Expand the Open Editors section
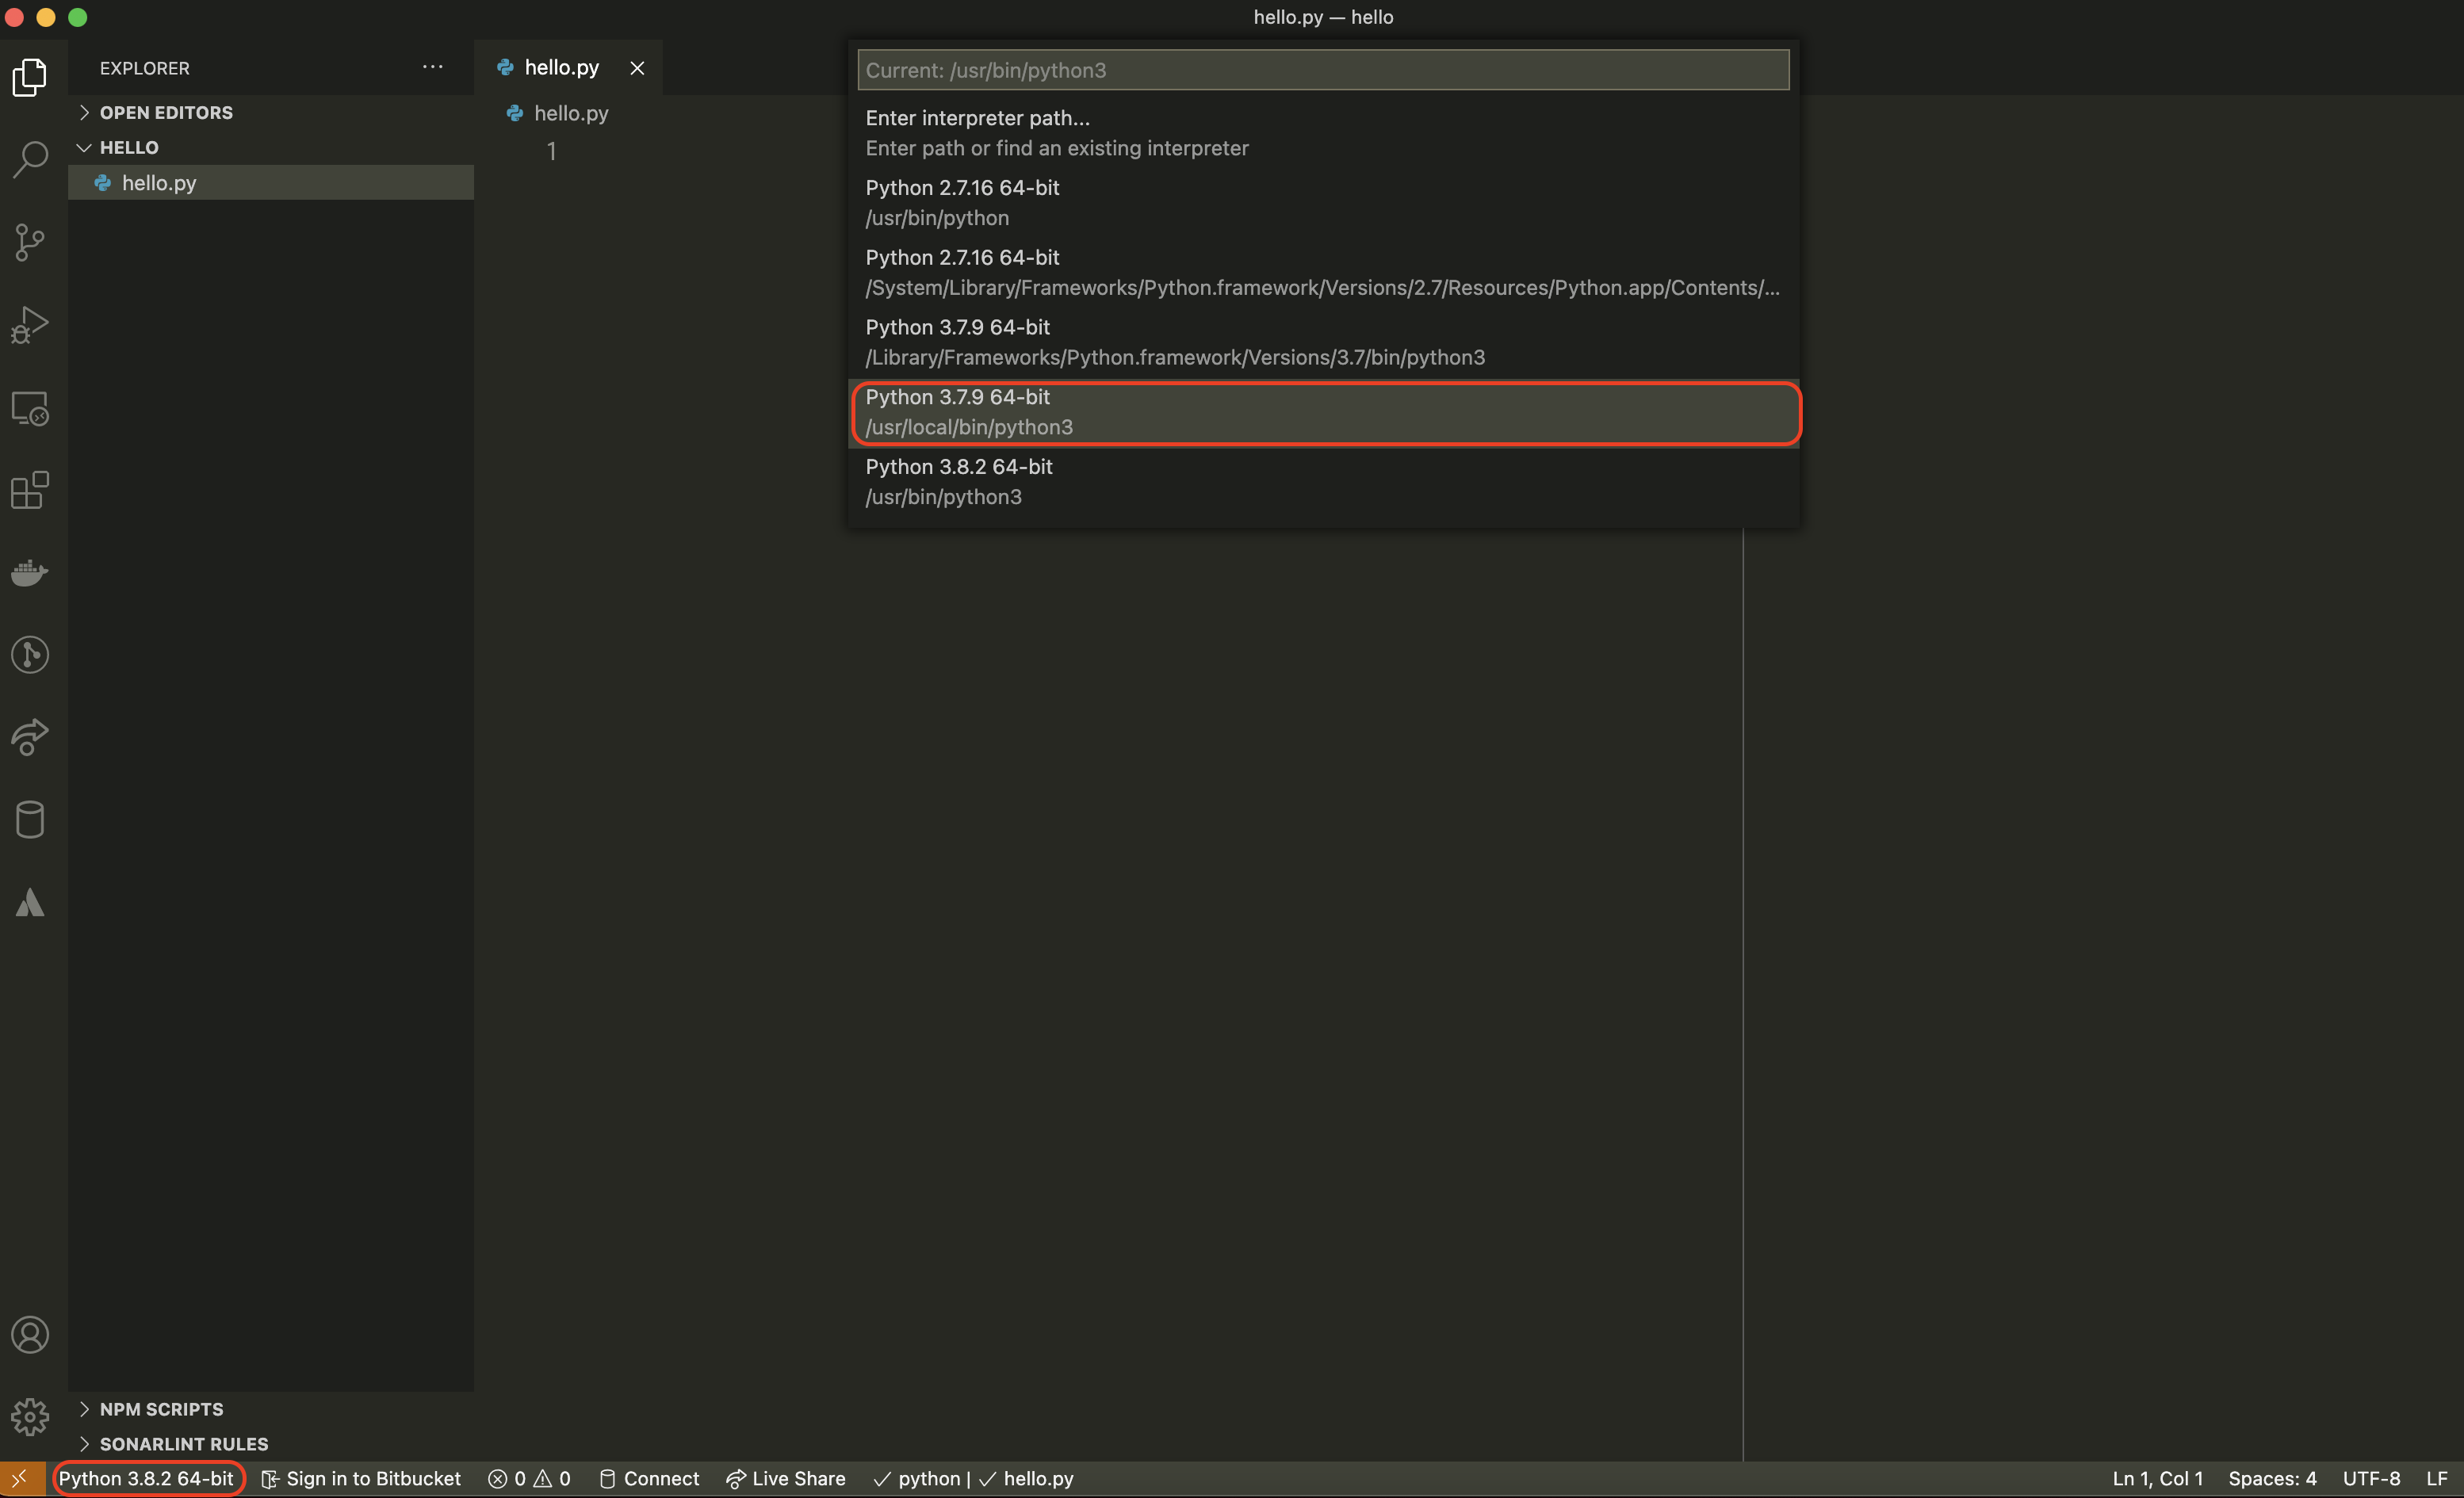Viewport: 2464px width, 1498px height. pyautogui.click(x=165, y=113)
